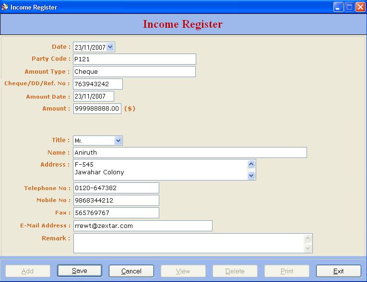Viewport: 367px width, 282px height.
Task: Click the ($) currency label
Action: [x=130, y=108]
